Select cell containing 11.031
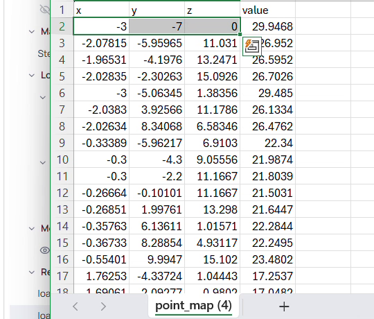 [213, 43]
